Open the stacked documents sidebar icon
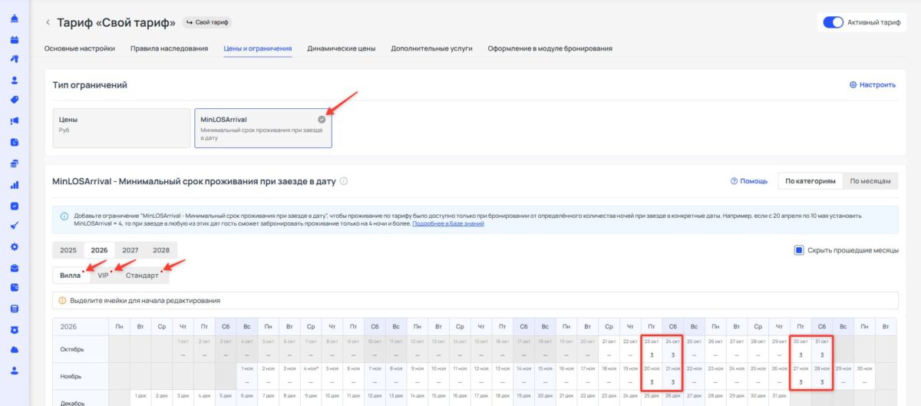The image size is (921, 406). click(15, 163)
